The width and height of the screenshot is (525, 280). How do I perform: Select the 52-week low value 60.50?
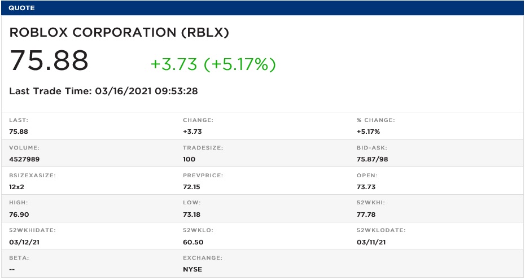point(193,243)
